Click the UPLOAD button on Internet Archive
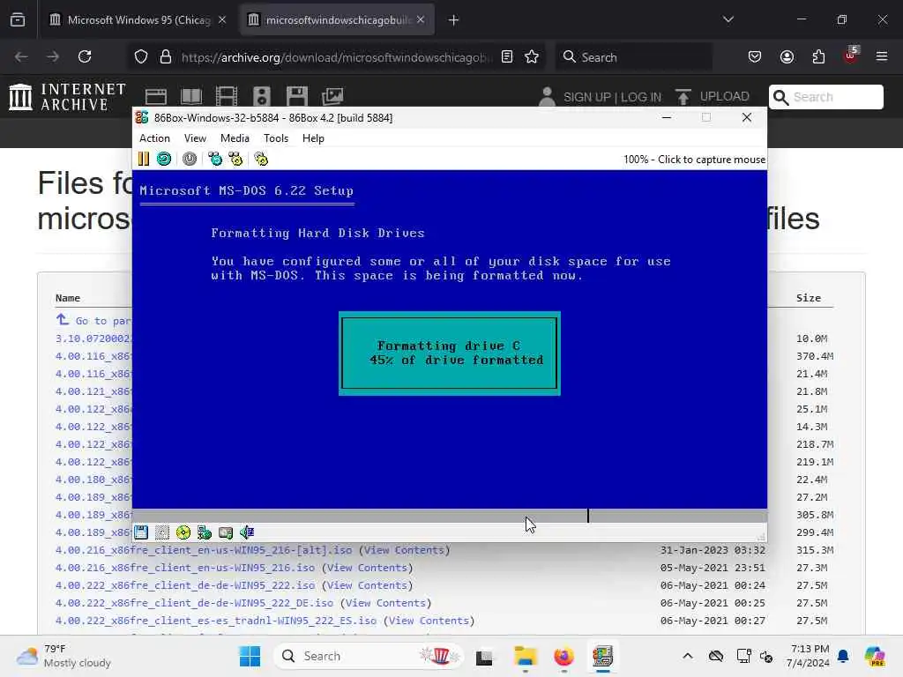The width and height of the screenshot is (903, 677). [713, 96]
